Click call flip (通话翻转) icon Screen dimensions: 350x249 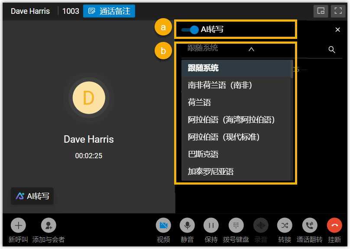(x=309, y=225)
